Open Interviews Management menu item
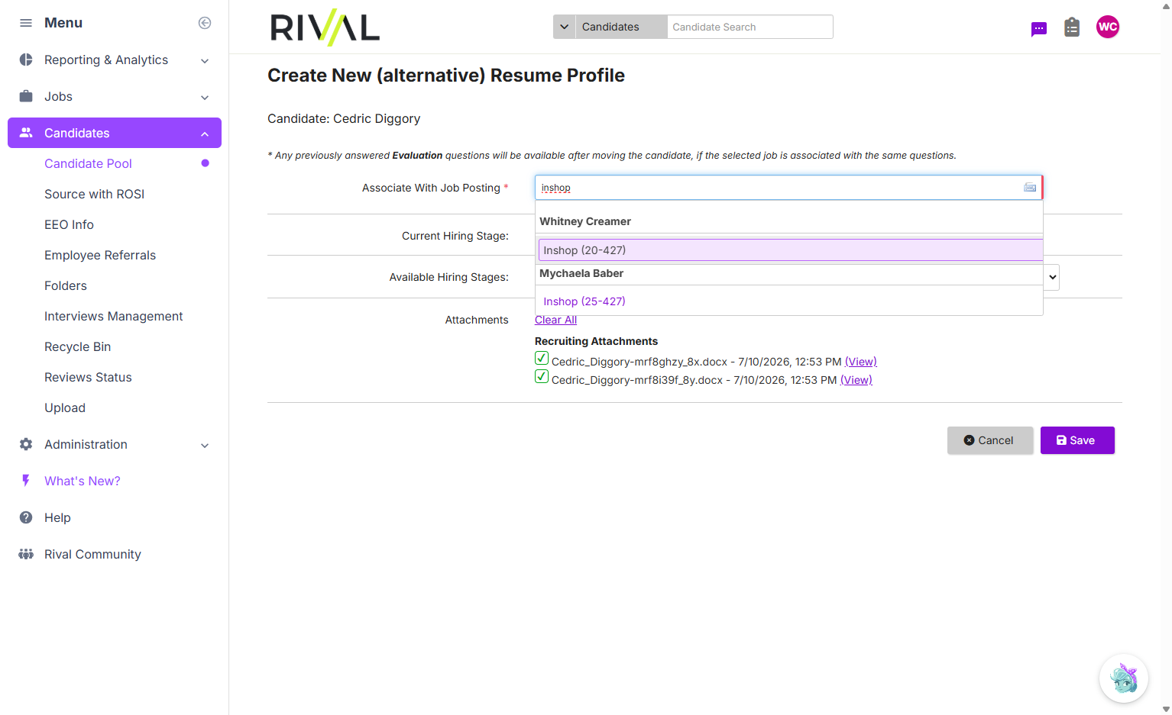This screenshot has width=1172, height=715. (113, 316)
